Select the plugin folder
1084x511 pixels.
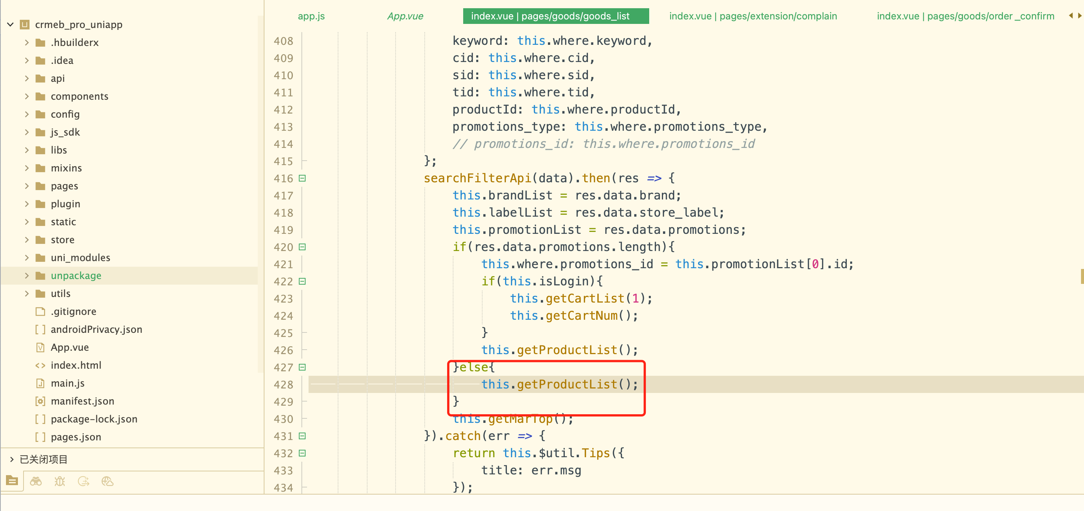pos(66,204)
